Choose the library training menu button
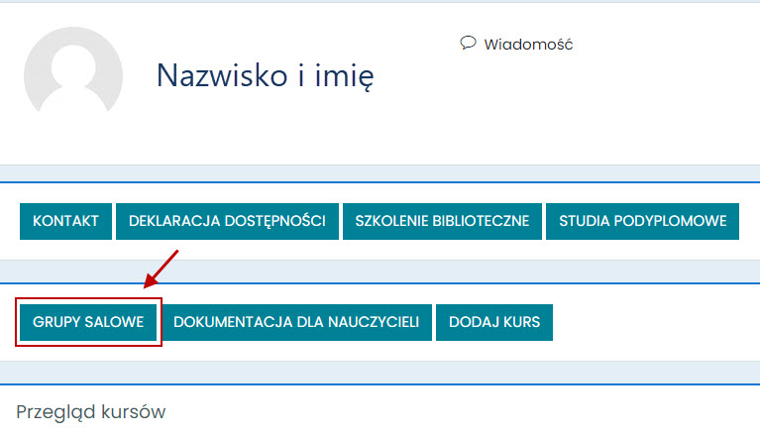The width and height of the screenshot is (760, 436). tap(442, 221)
